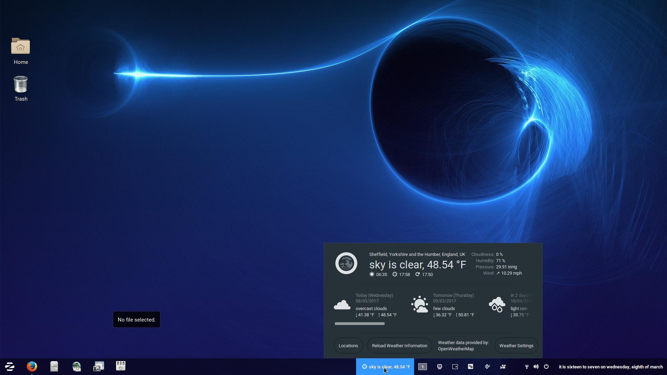Viewport: 667px width, 375px height.
Task: Switch to workspace 1 in panel
Action: click(x=422, y=367)
